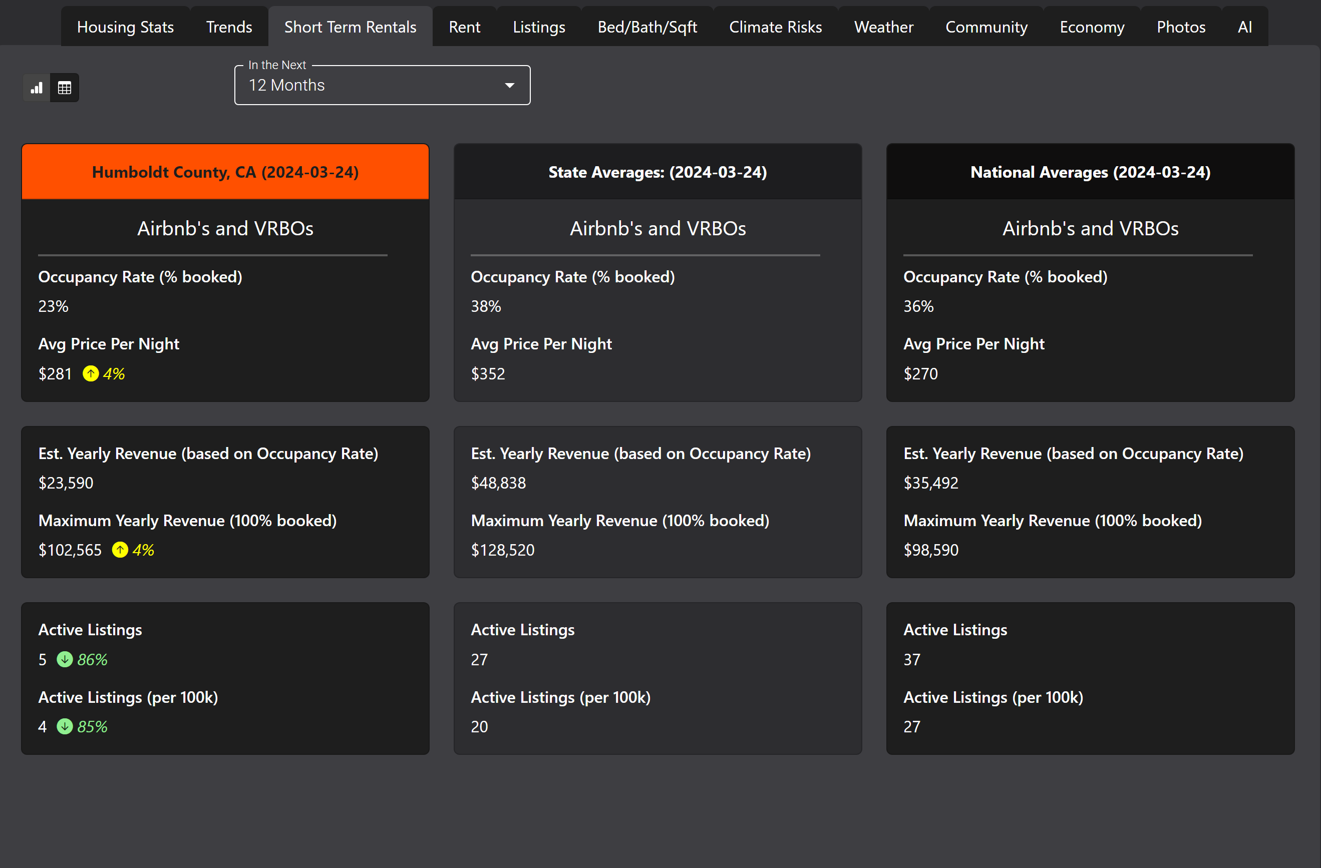Go to the Rent tab
The image size is (1321, 868).
point(465,27)
